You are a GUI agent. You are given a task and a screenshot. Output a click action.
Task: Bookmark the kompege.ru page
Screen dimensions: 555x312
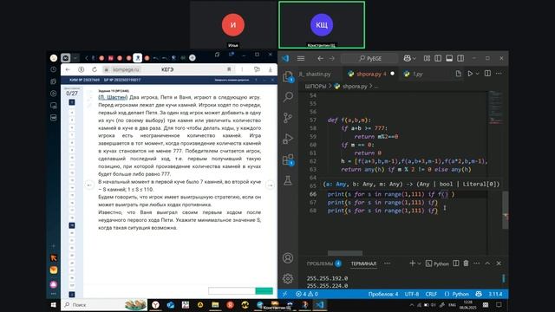(x=229, y=69)
